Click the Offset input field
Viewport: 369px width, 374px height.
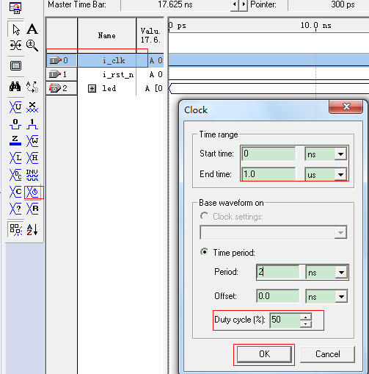(278, 296)
